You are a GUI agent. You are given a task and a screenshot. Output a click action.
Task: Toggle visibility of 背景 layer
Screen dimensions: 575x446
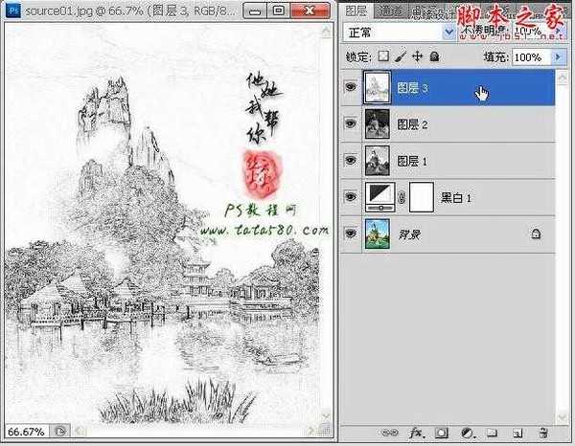(351, 234)
